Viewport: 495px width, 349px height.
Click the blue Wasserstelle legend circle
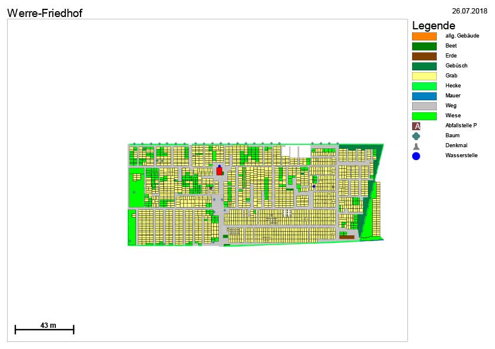click(416, 156)
